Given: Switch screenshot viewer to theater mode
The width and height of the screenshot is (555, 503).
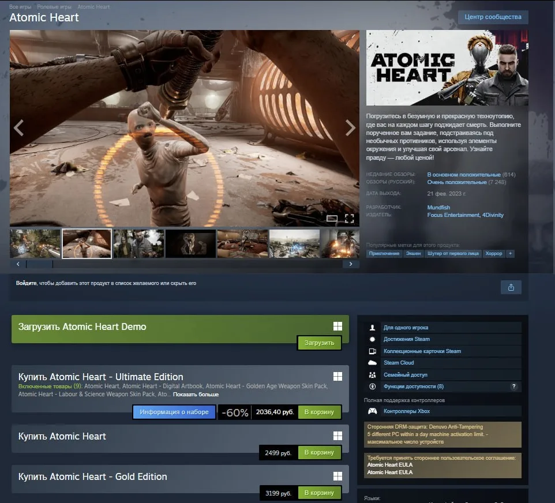Looking at the screenshot, I should (x=332, y=219).
